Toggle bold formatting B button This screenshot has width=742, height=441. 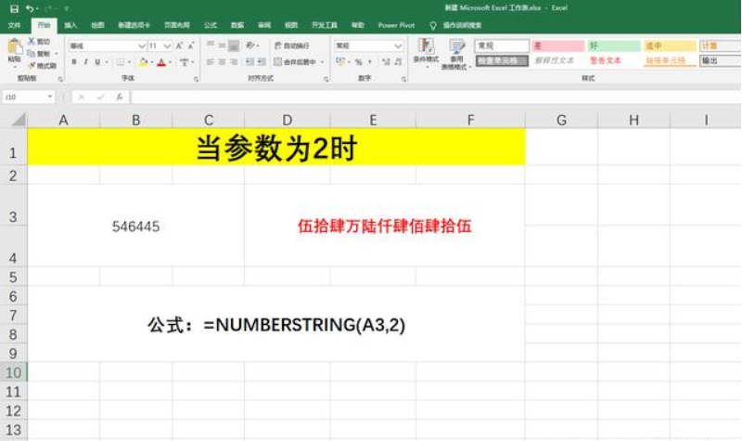73,62
